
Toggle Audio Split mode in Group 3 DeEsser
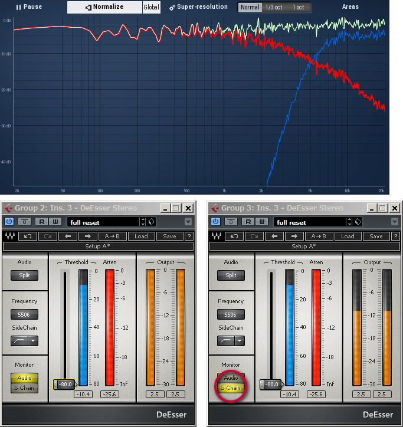[x=231, y=275]
